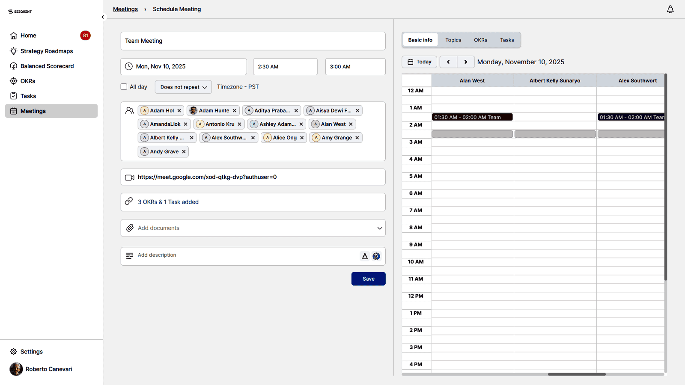Click the notifications bell icon
685x385 pixels.
(670, 9)
